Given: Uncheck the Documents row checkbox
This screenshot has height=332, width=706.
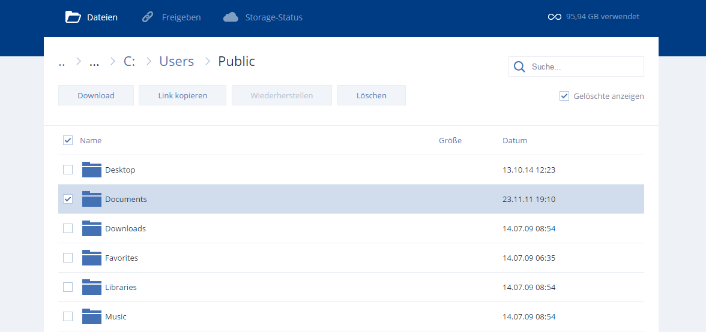Looking at the screenshot, I should click(68, 199).
